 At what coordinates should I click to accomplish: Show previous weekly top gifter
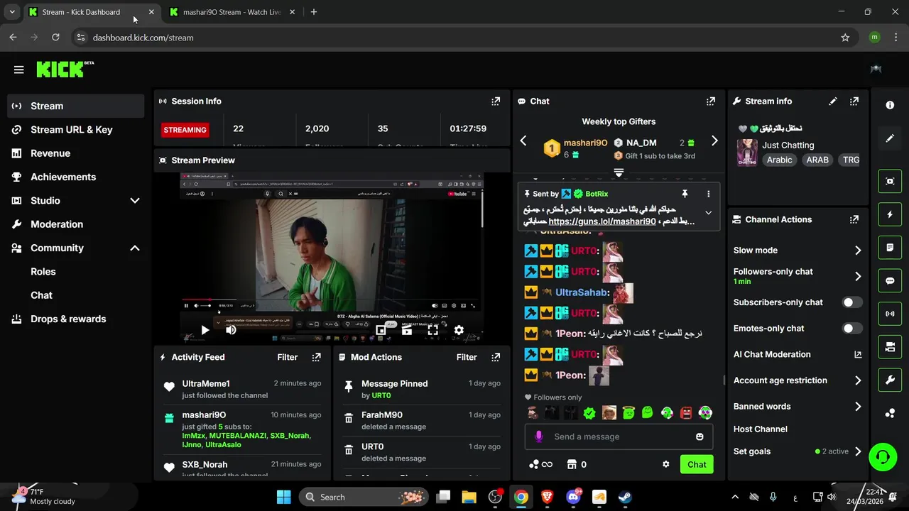click(x=523, y=141)
